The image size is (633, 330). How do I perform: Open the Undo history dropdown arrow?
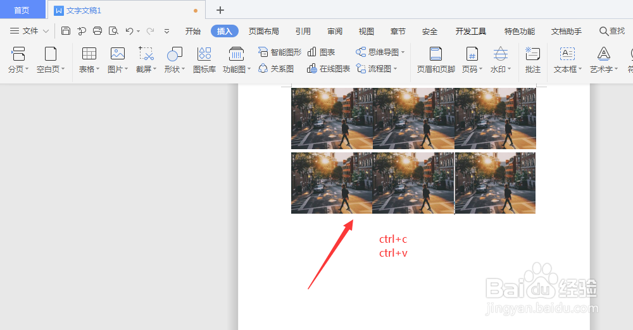tap(139, 32)
